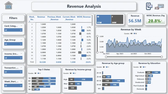Open the Income_Group All dropdown
168x94 pixels.
[13, 58]
